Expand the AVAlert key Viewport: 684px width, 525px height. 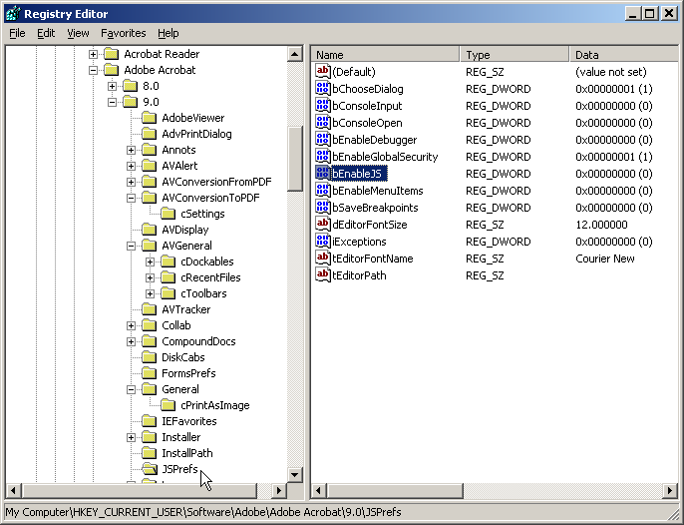pyautogui.click(x=131, y=166)
